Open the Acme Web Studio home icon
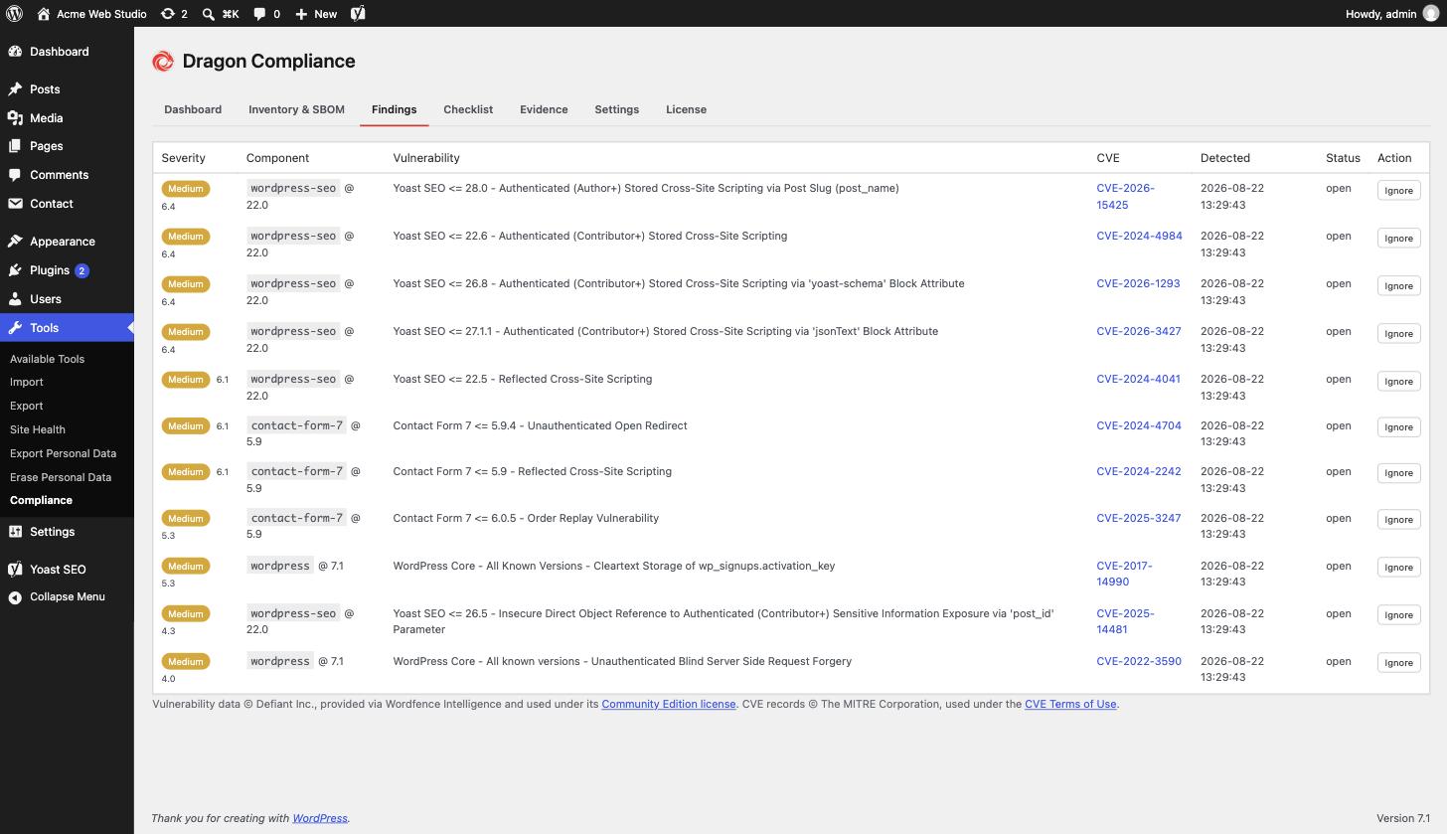 [x=44, y=14]
